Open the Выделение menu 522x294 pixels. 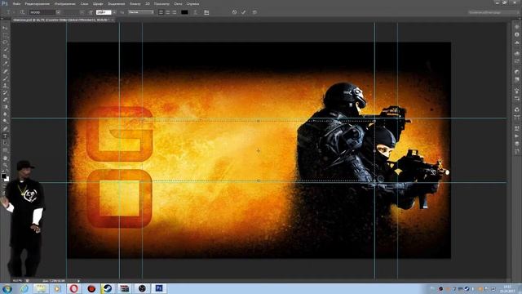116,3
